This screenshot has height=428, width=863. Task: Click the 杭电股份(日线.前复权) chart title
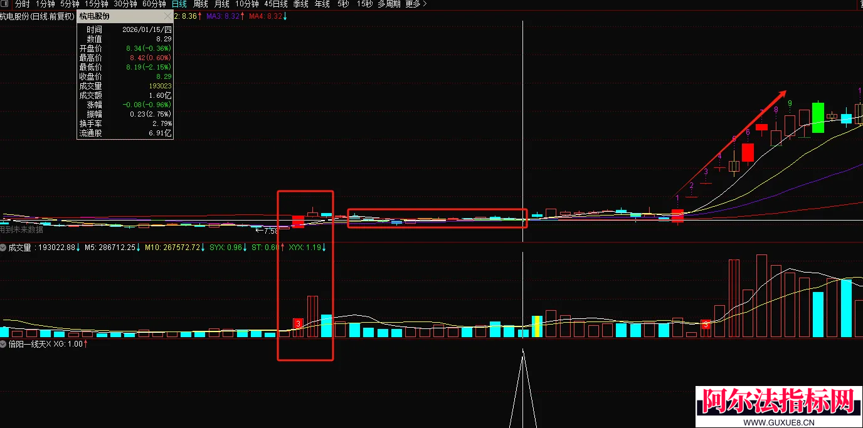coord(38,16)
